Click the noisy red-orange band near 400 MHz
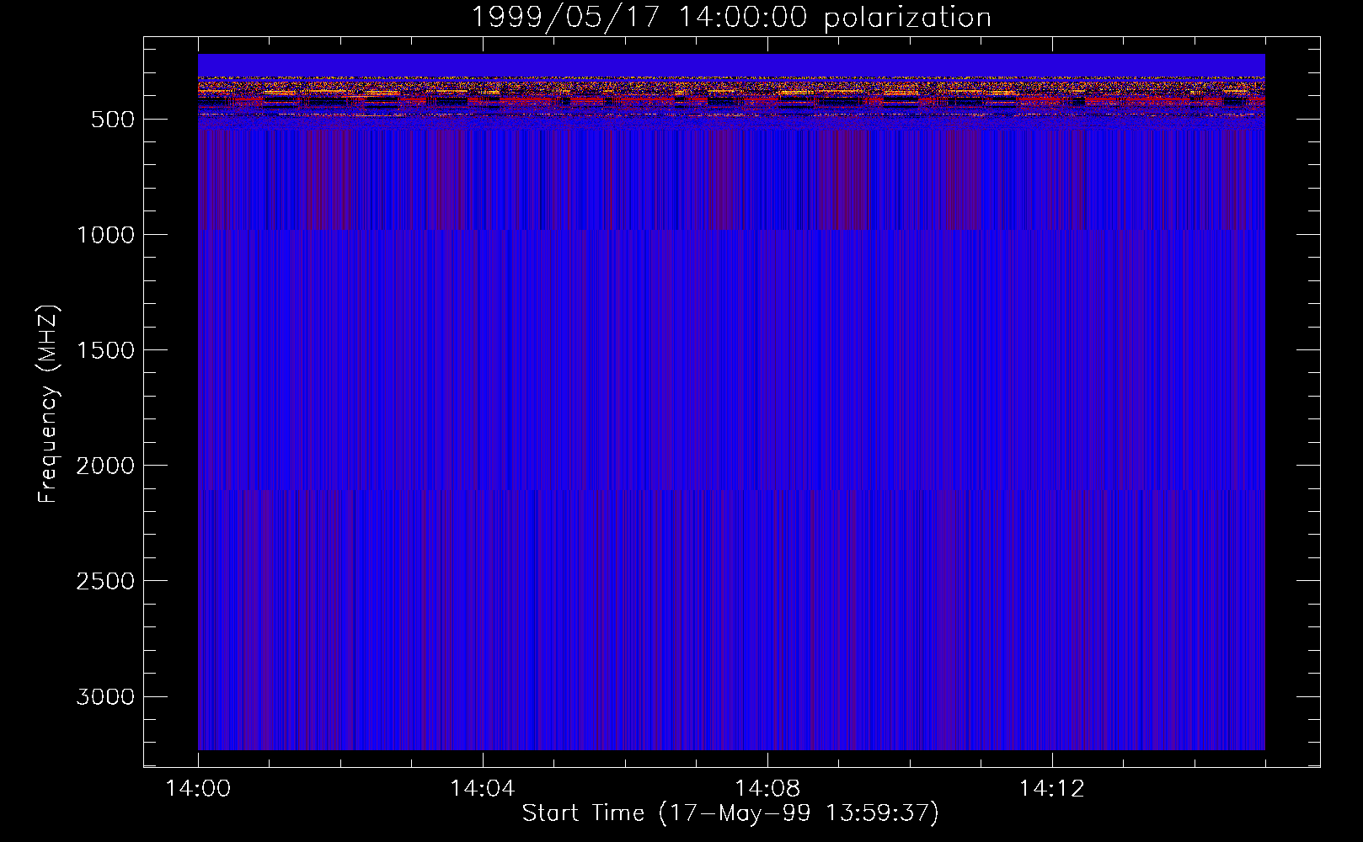The width and height of the screenshot is (1363, 842). [x=731, y=94]
